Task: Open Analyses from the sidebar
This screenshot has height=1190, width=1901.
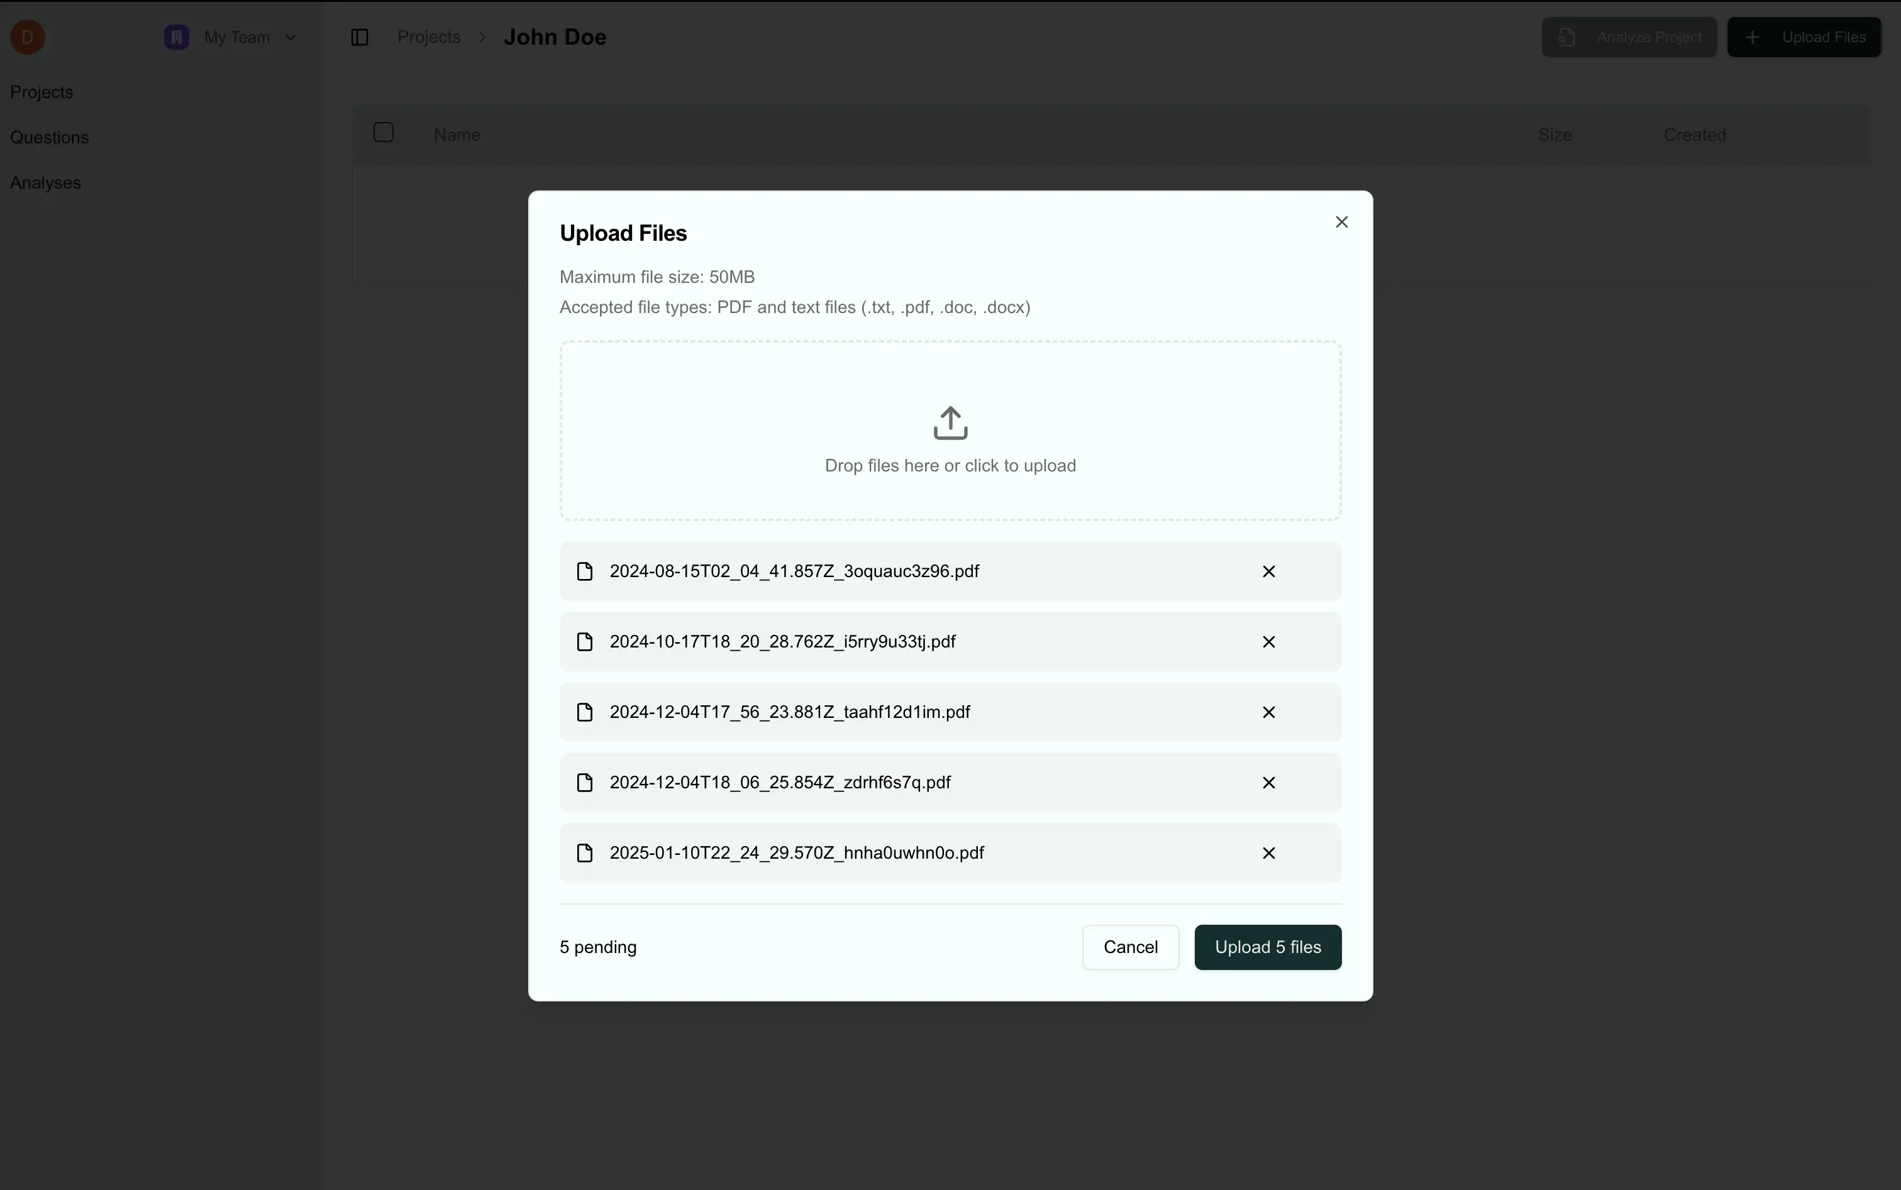Action: (x=46, y=182)
